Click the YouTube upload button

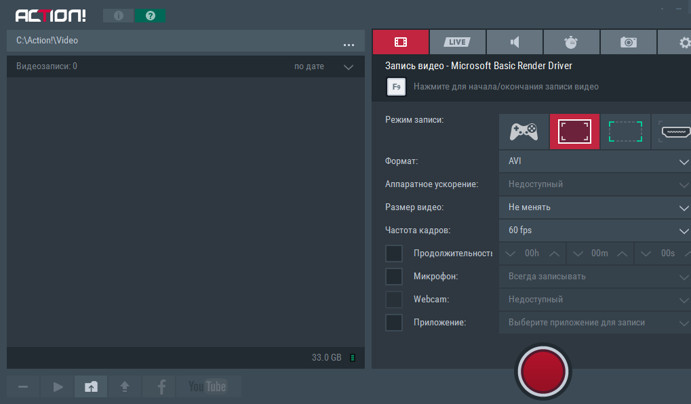(x=208, y=386)
